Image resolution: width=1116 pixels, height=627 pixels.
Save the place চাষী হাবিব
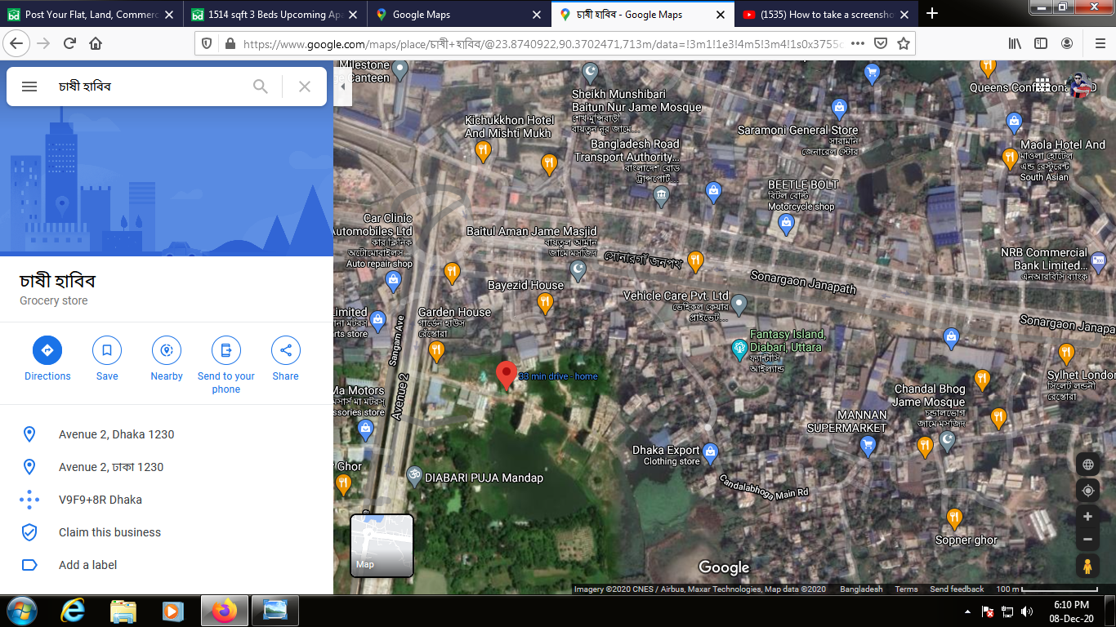tap(107, 359)
